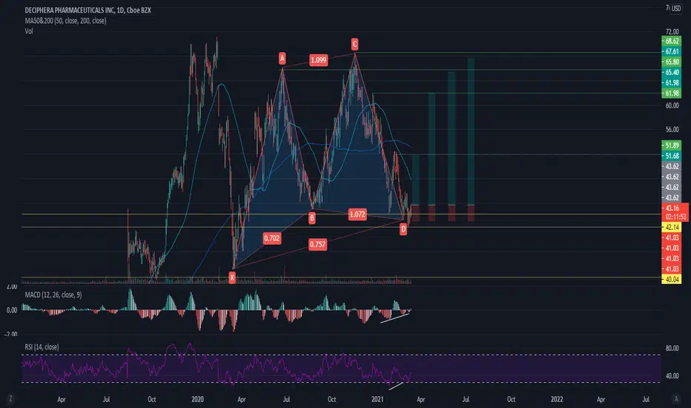691x408 pixels.
Task: Toggle the A auto-scale icon at bottom right
Action: [x=676, y=399]
